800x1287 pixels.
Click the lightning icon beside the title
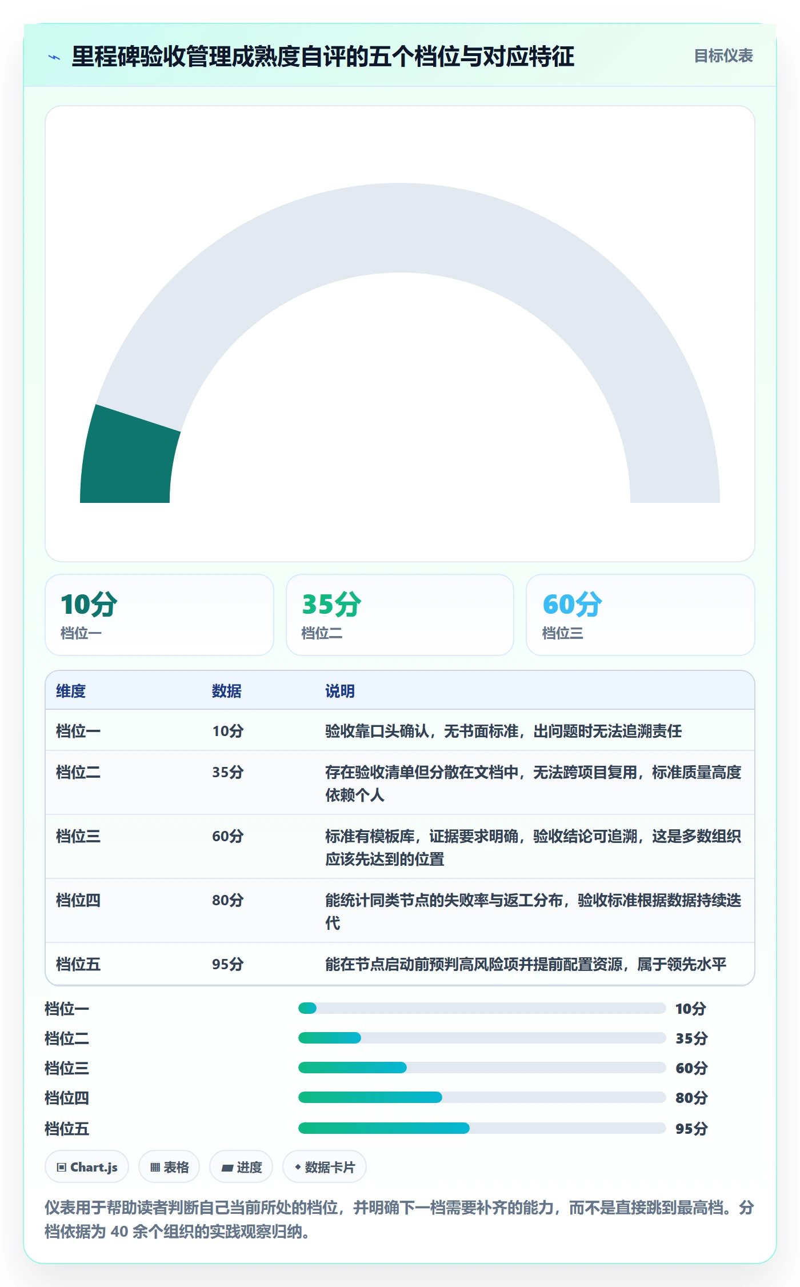pos(54,57)
